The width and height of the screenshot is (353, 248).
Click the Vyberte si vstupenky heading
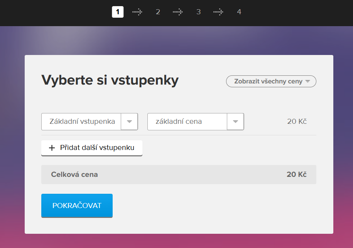(x=110, y=80)
